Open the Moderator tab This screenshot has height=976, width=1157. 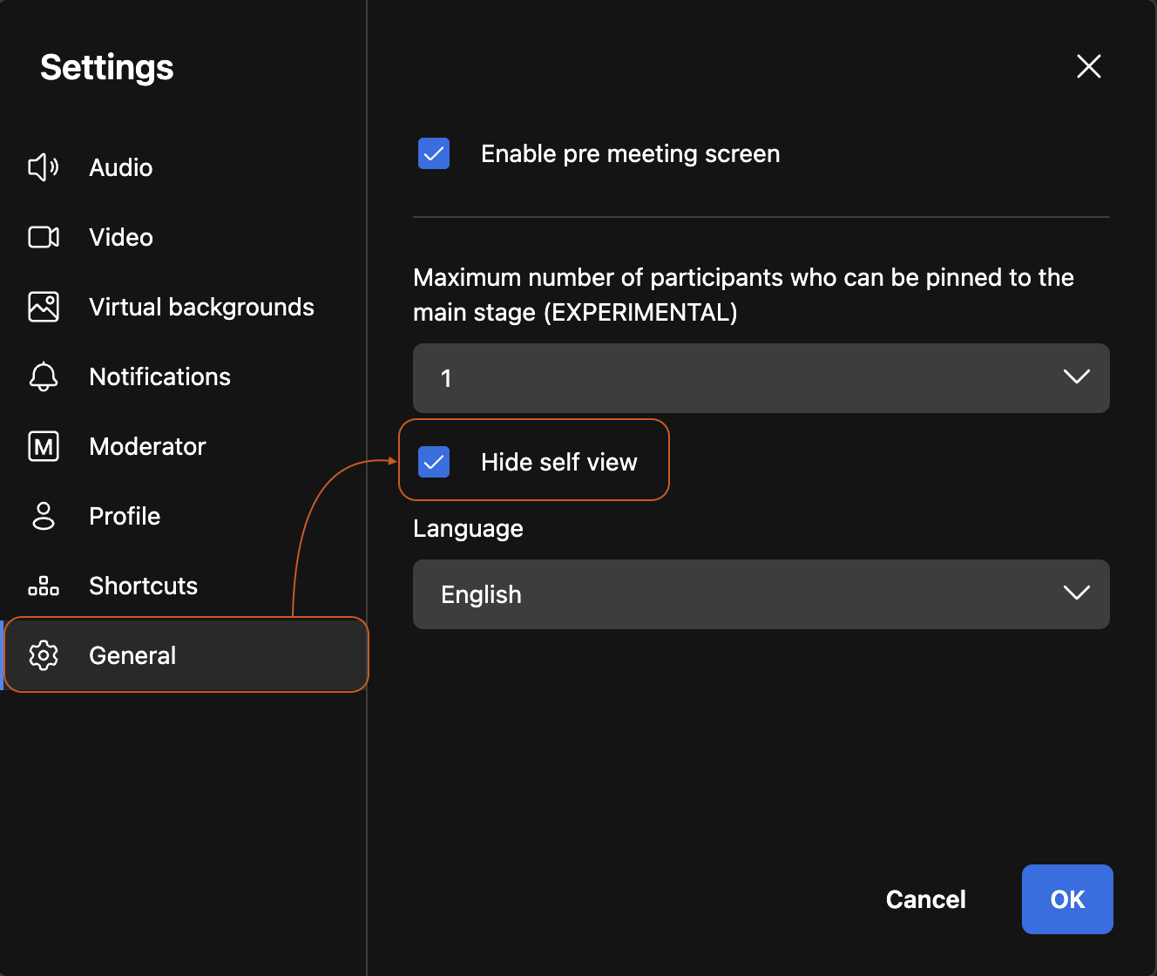[185, 446]
